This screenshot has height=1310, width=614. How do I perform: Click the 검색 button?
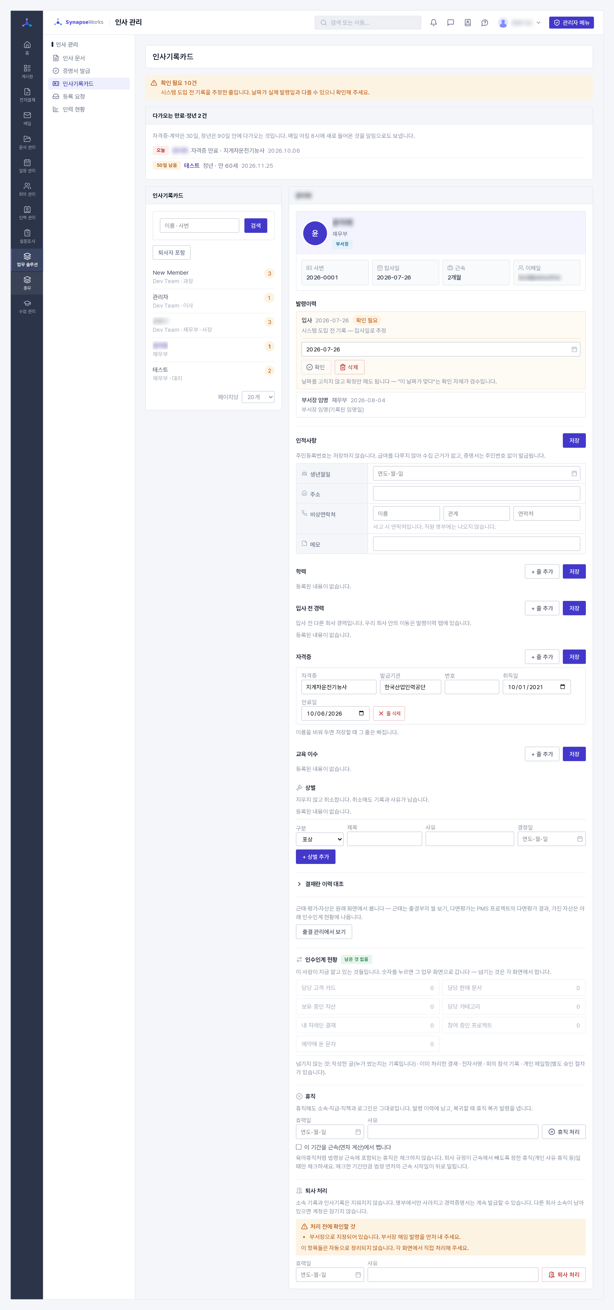(x=256, y=225)
